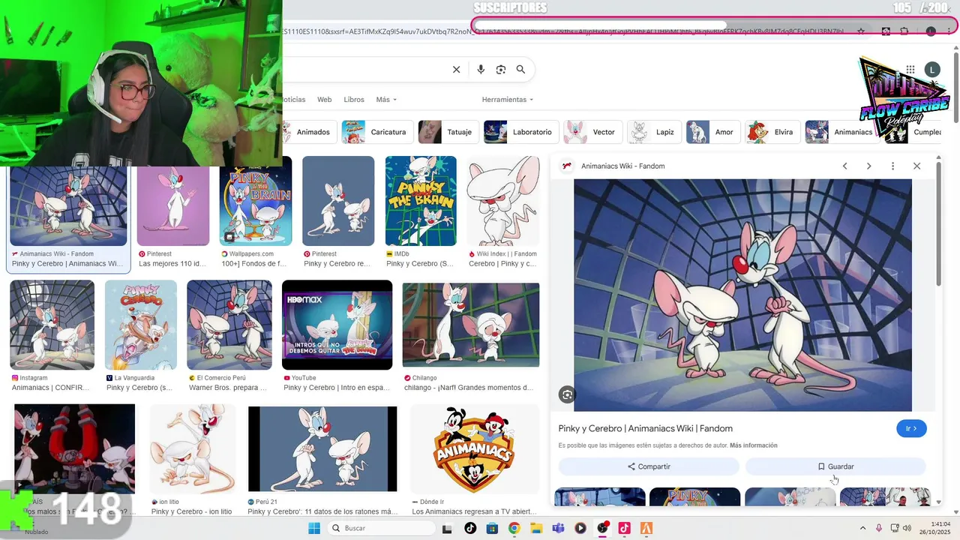The width and height of the screenshot is (960, 540).
Task: Open Google Lens image search icon
Action: (501, 70)
